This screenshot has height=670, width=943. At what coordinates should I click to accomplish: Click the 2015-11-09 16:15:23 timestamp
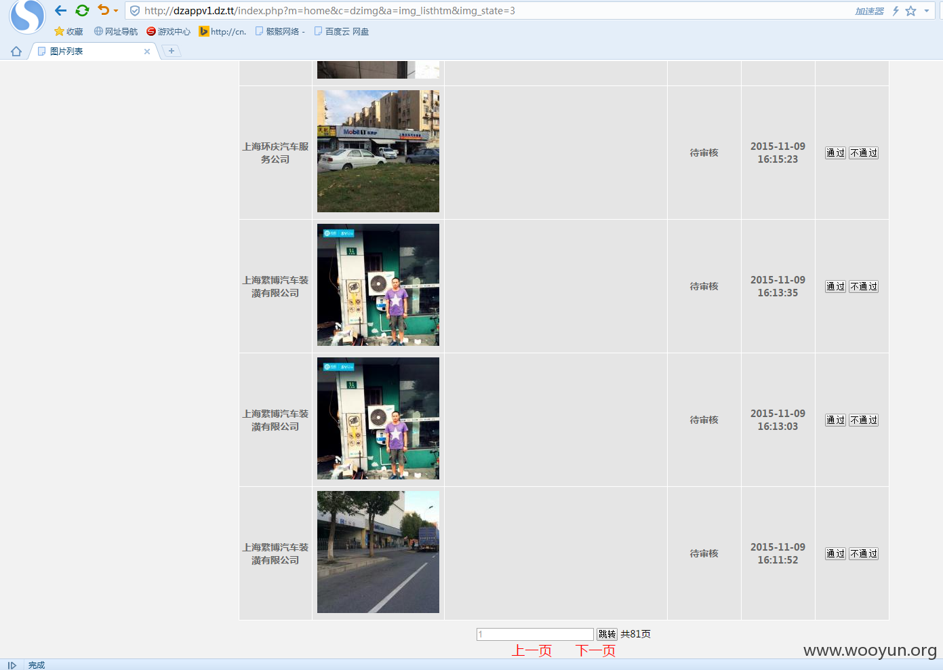click(x=778, y=153)
